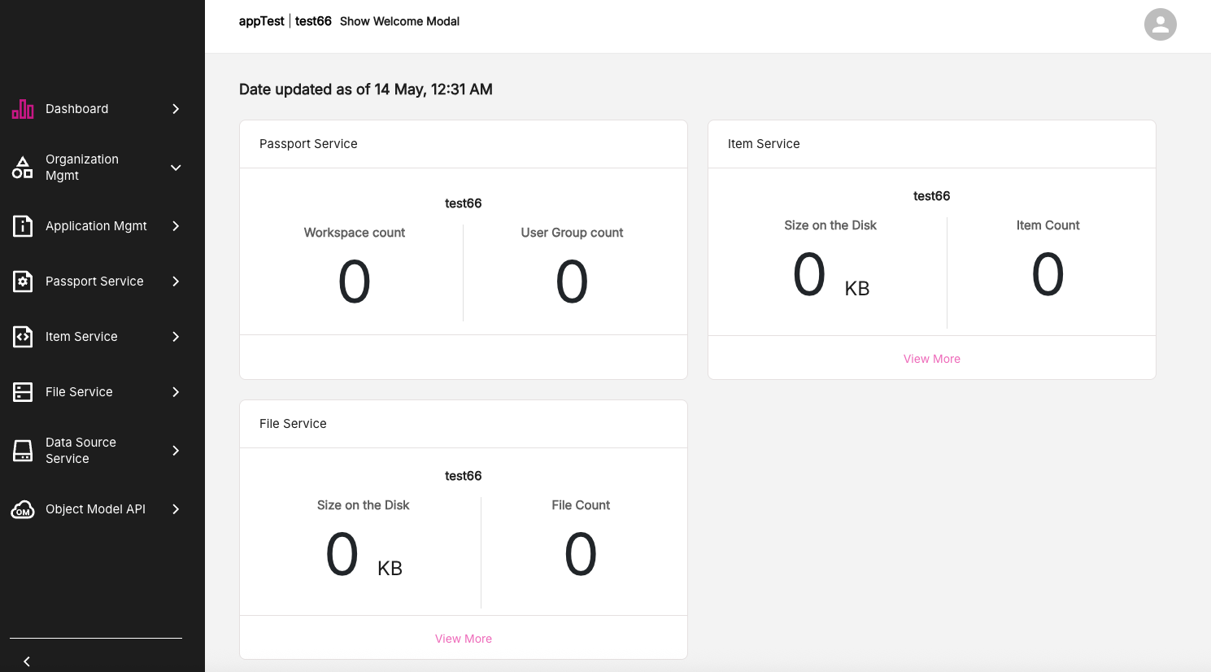Select File Service in the sidebar
1211x672 pixels.
pyautogui.click(x=79, y=392)
